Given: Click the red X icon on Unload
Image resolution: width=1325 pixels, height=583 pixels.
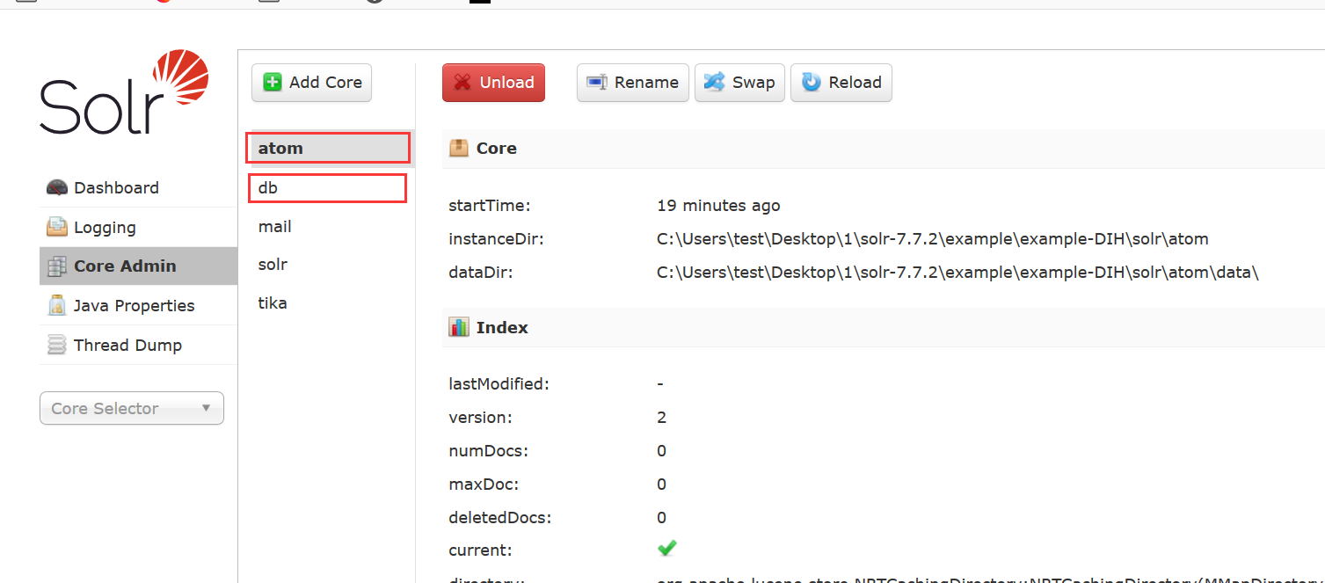Looking at the screenshot, I should (462, 82).
